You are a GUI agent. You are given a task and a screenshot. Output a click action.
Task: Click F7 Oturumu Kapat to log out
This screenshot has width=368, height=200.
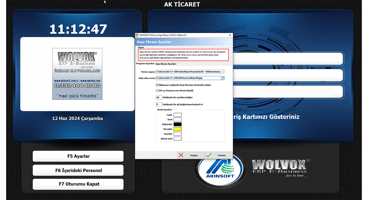[78, 184]
